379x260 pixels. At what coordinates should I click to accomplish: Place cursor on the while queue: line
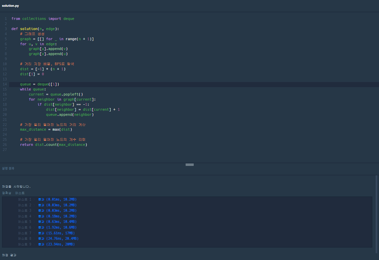[33, 89]
